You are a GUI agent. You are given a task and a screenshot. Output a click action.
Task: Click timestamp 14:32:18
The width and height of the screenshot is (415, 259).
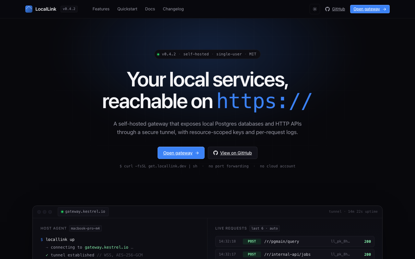[227, 242]
